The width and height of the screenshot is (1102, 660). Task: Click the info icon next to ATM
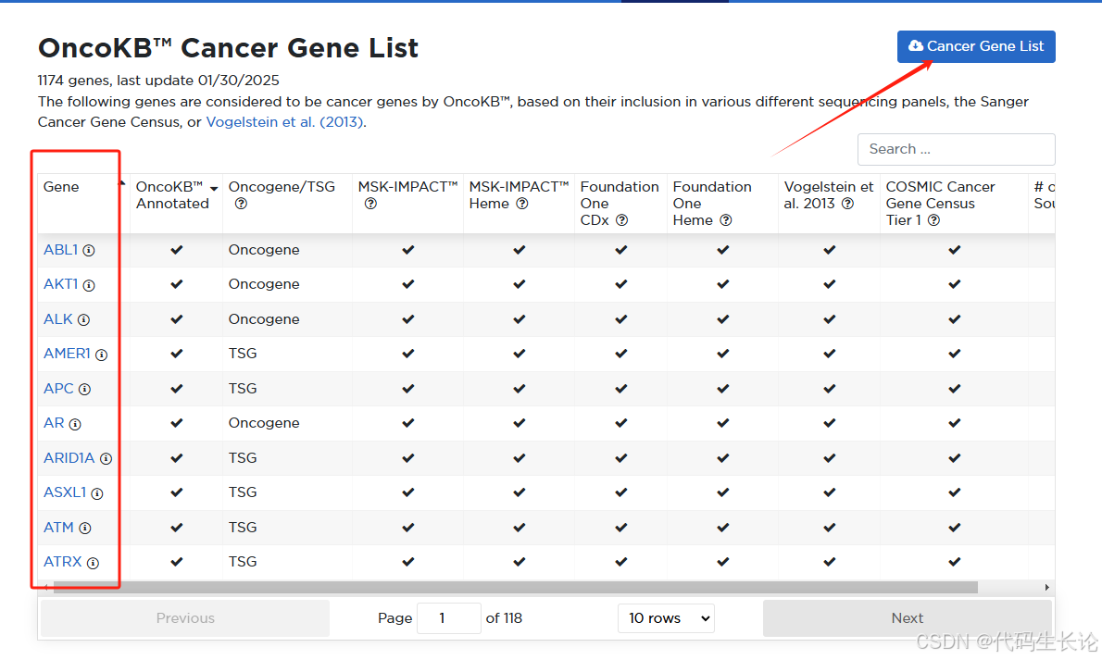(85, 528)
